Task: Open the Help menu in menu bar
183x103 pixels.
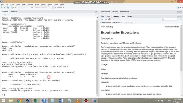Action: point(62,5)
